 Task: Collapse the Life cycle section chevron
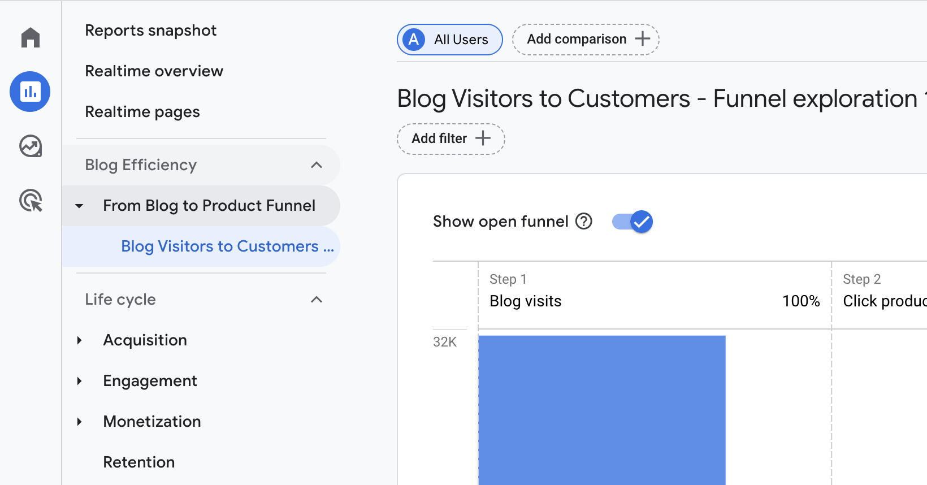point(317,300)
